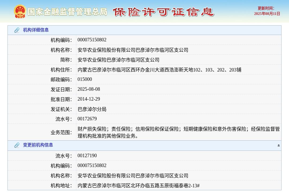289x194 pixels.
Task: Click the 简称 field label
Action: pyautogui.click(x=66, y=60)
